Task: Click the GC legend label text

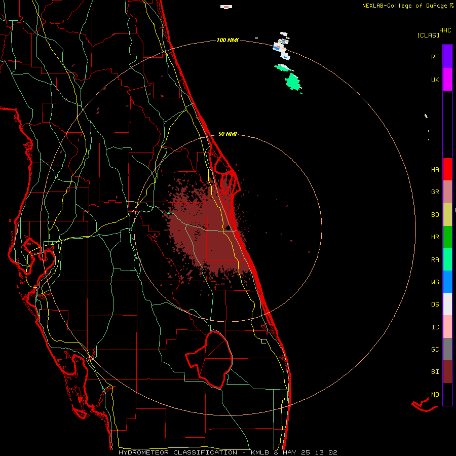Action: (x=435, y=349)
